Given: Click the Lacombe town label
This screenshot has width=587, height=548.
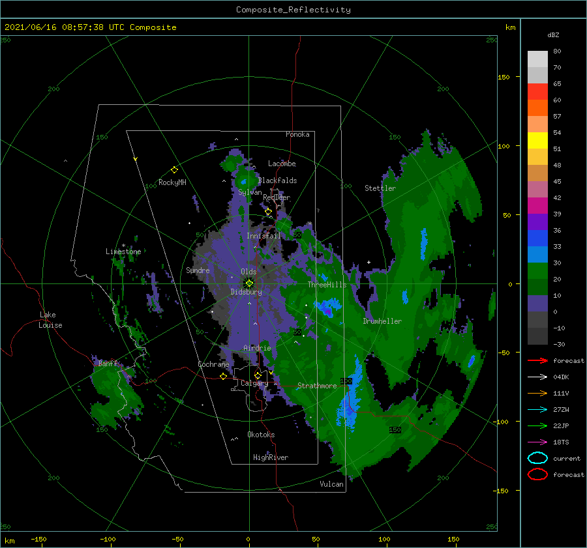Looking at the screenshot, I should [x=282, y=164].
